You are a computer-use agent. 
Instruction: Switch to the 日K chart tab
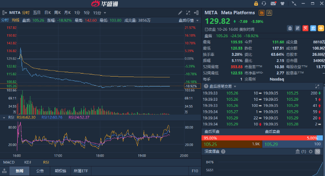point(47,13)
